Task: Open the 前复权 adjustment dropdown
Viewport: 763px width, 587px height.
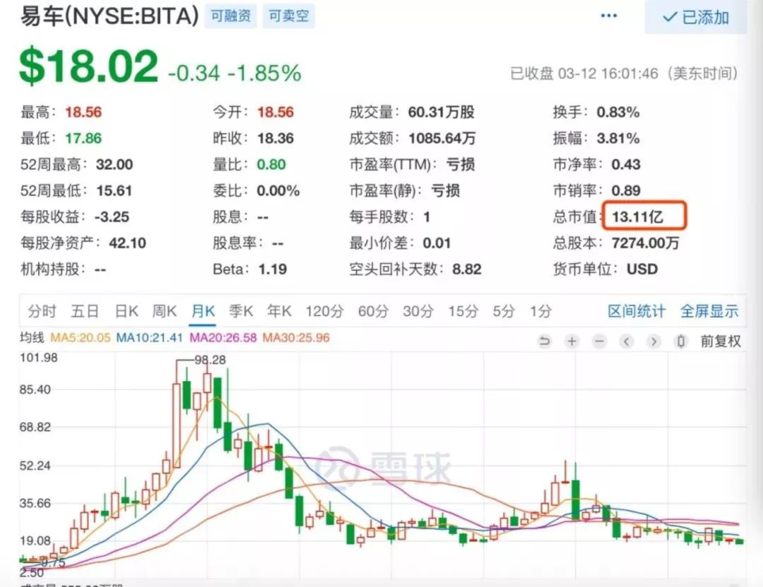Action: [721, 341]
